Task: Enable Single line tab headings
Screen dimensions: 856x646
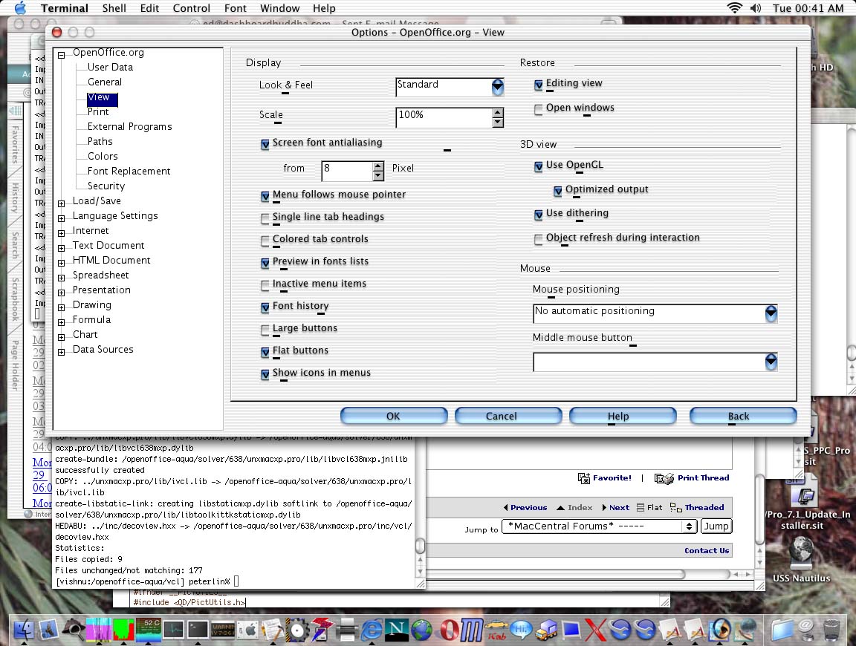Action: point(265,218)
